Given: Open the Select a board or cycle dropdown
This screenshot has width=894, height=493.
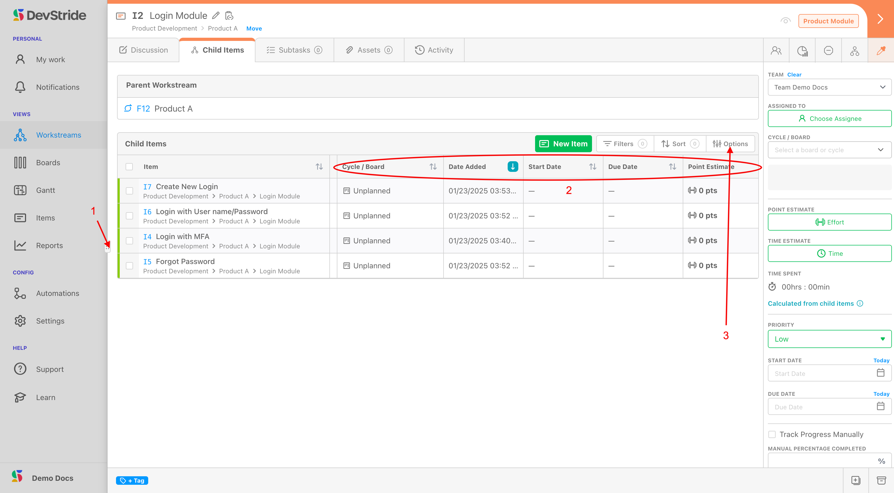Looking at the screenshot, I should tap(829, 150).
